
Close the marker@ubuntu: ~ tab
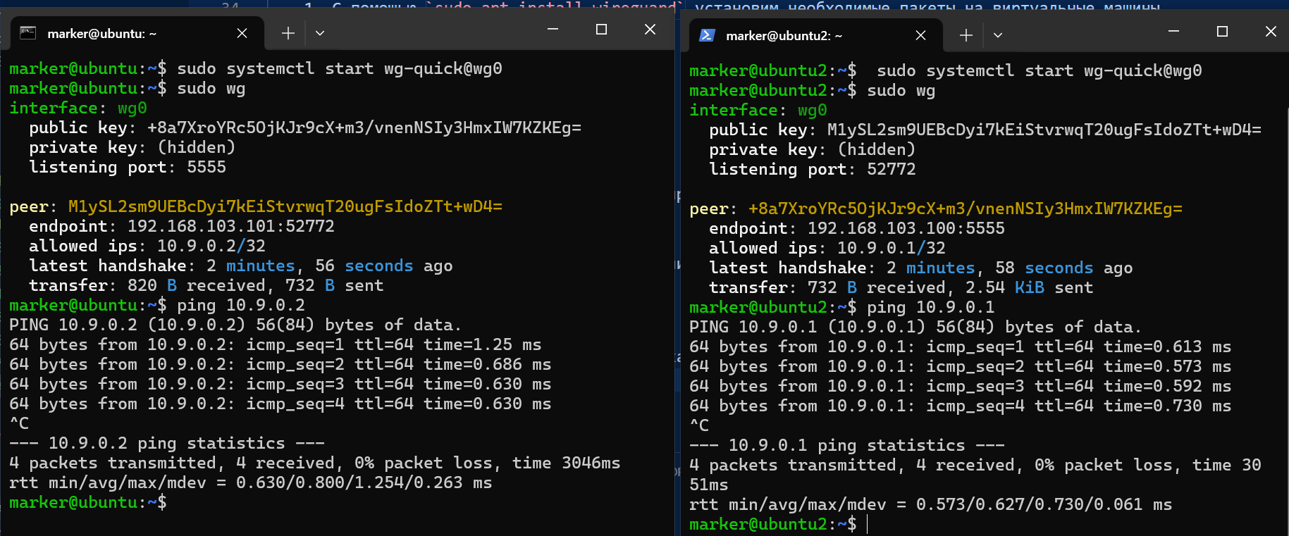point(242,33)
